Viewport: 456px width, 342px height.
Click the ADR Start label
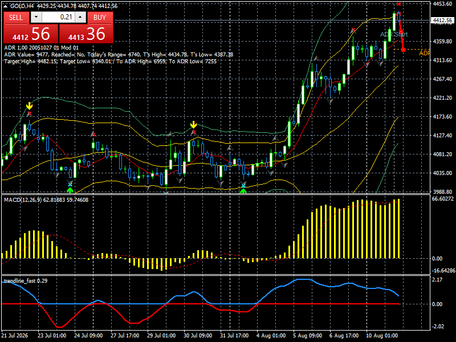tap(394, 34)
